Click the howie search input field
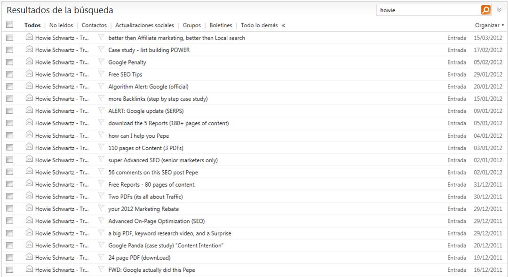The image size is (508, 277). click(429, 10)
